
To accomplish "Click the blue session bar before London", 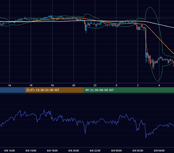I will (x=13, y=90).
